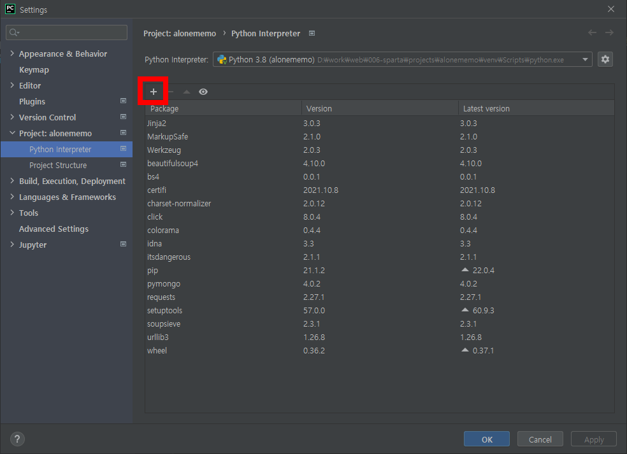Select the requests package row
627x454 pixels.
[380, 297]
